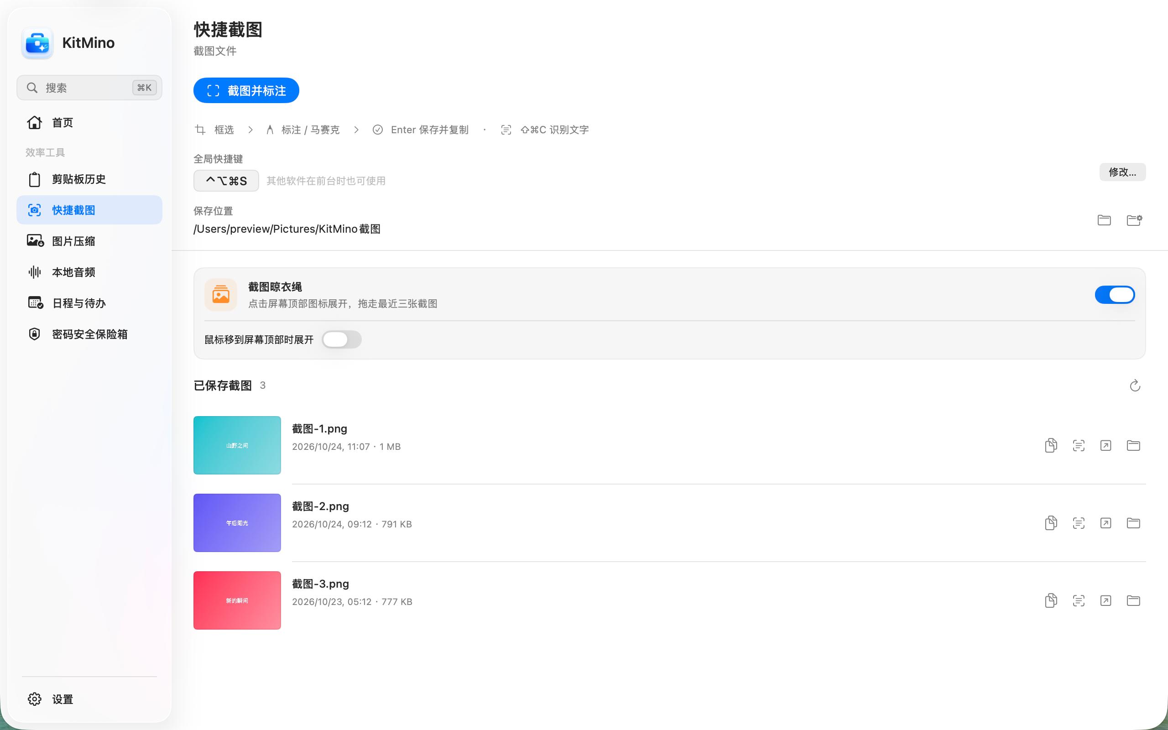The width and height of the screenshot is (1168, 730).
Task: Click the 截图-3.png file name
Action: tap(320, 584)
